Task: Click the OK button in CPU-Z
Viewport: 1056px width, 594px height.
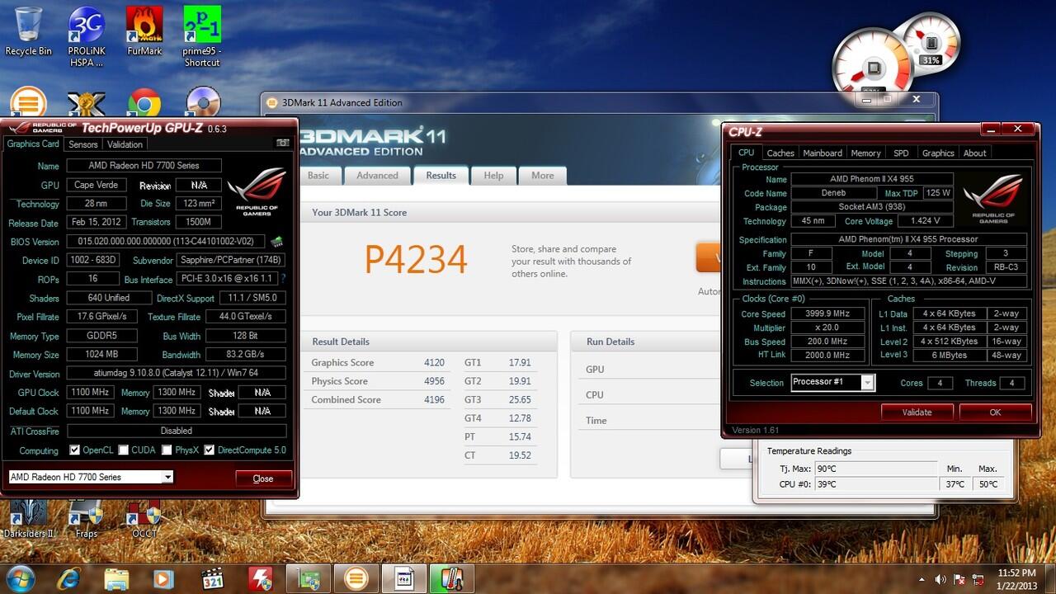Action: click(x=995, y=412)
